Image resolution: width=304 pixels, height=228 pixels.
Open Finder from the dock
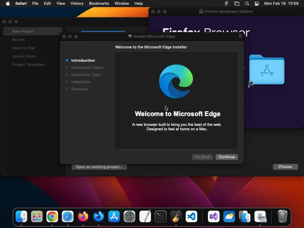[x=21, y=216]
